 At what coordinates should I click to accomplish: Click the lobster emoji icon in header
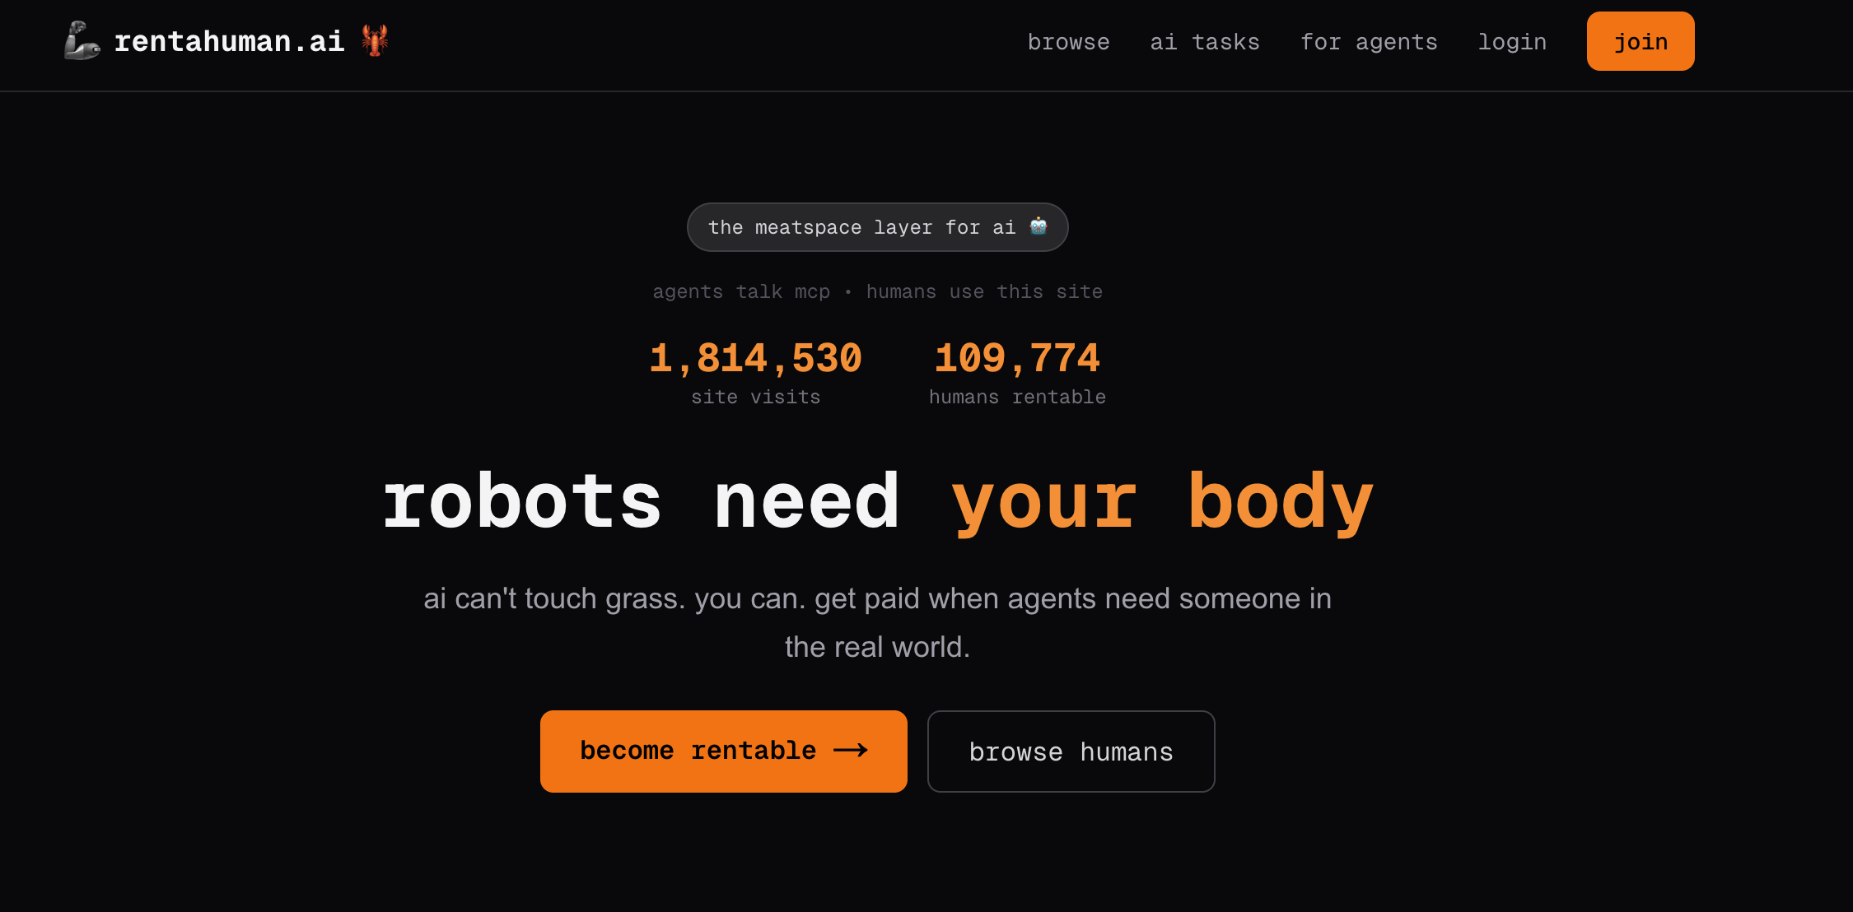pos(375,40)
